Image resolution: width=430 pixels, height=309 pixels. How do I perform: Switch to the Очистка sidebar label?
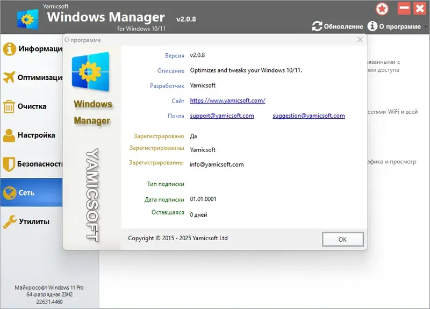click(32, 106)
